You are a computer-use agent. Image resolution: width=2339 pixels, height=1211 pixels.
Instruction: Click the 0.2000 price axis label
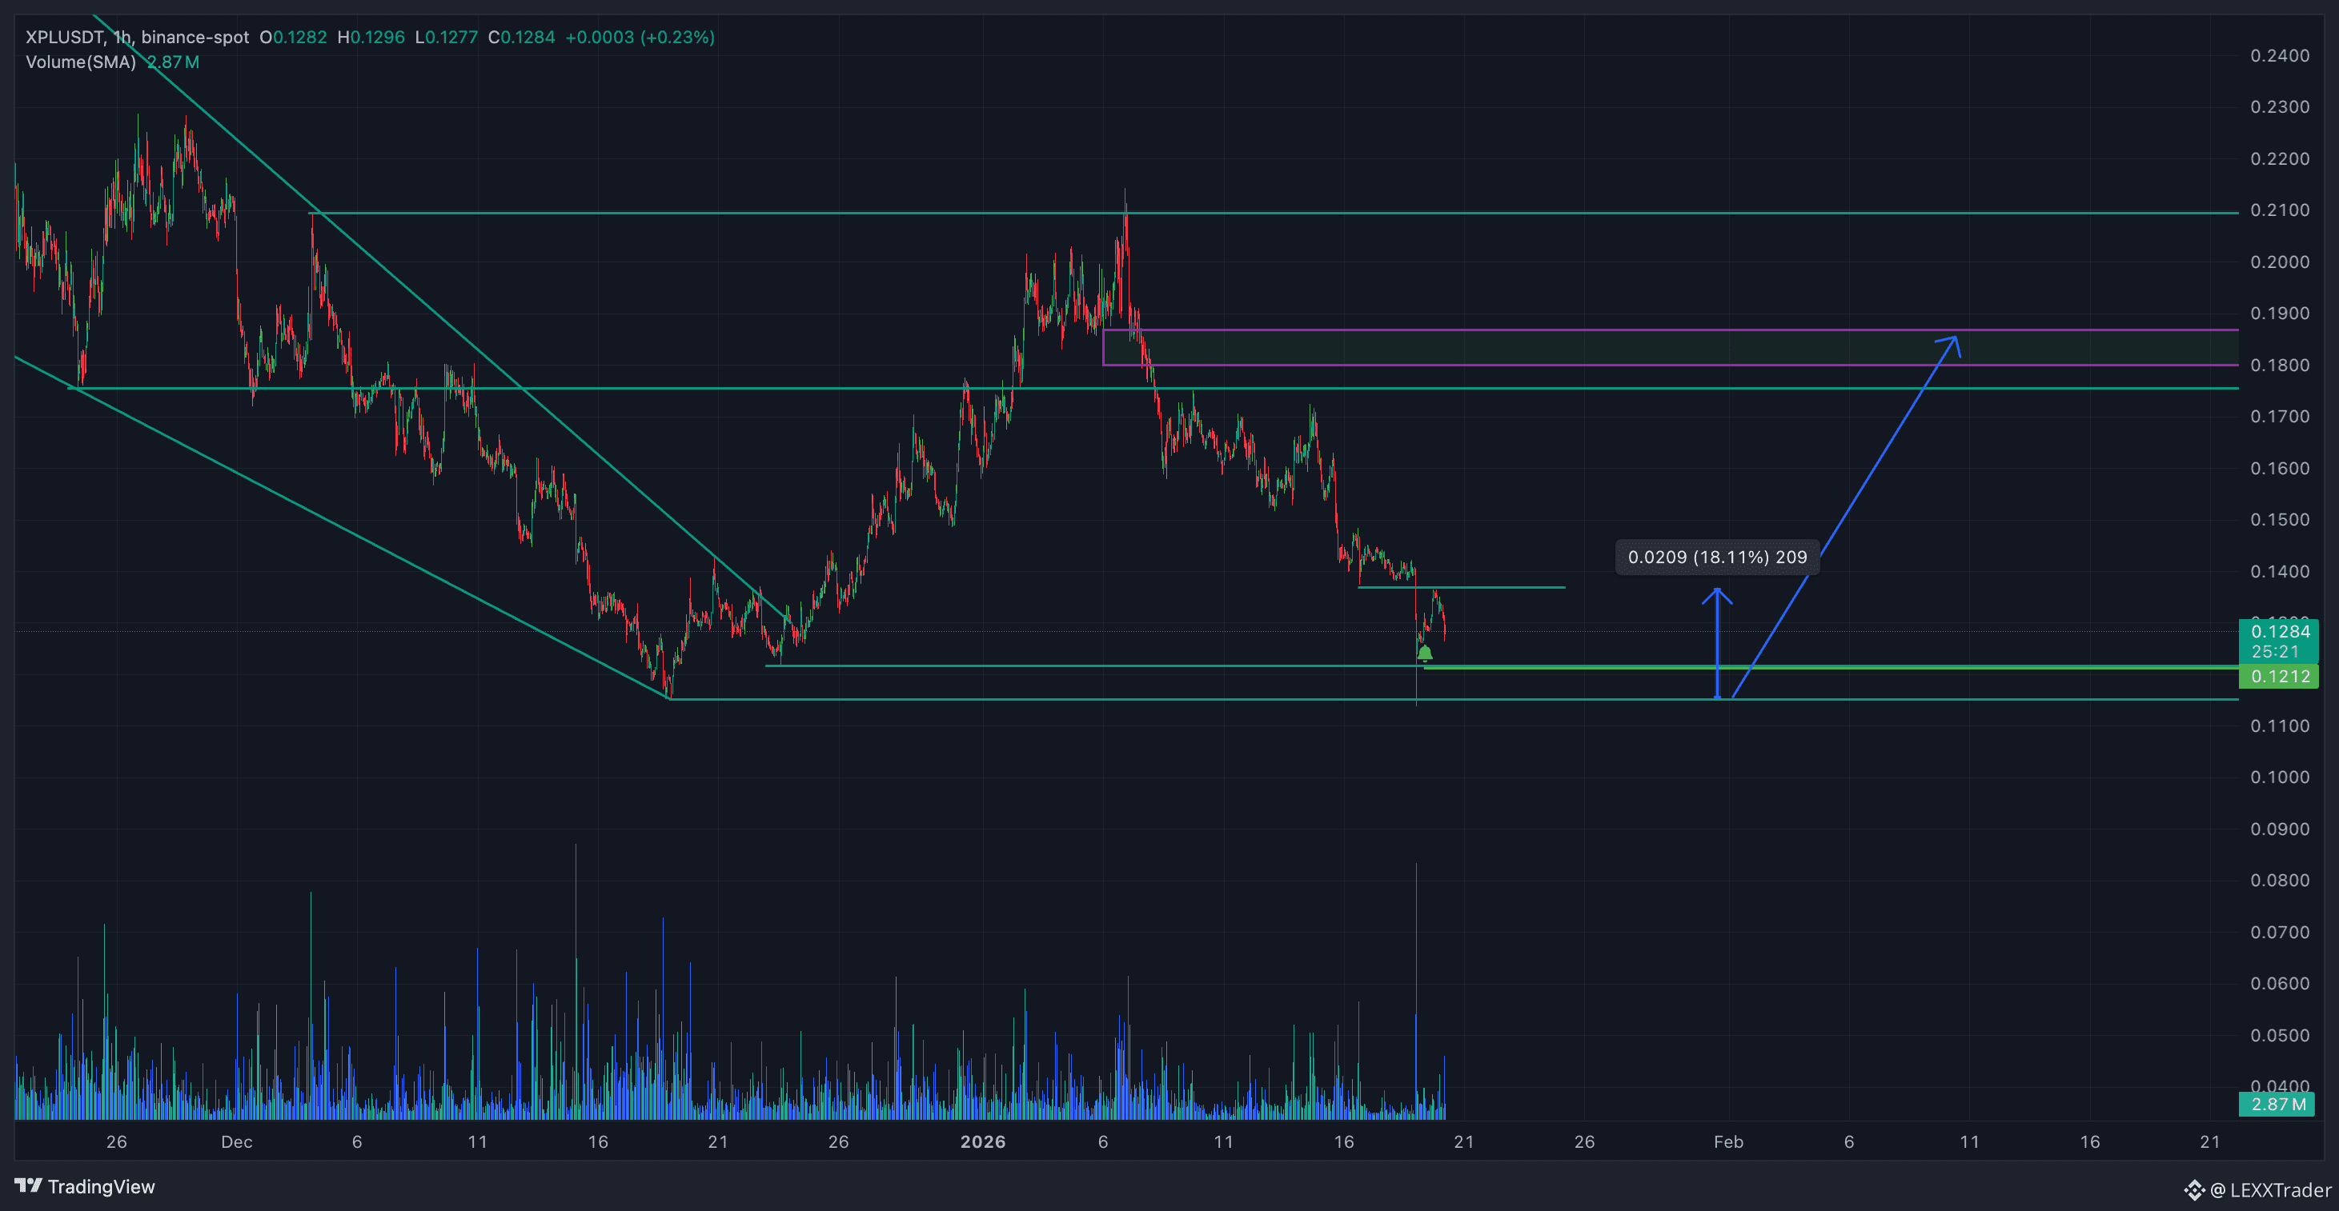click(x=2279, y=262)
